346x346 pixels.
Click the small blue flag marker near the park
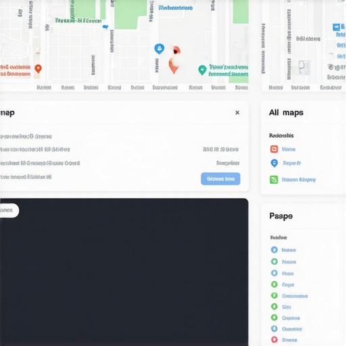(105, 27)
